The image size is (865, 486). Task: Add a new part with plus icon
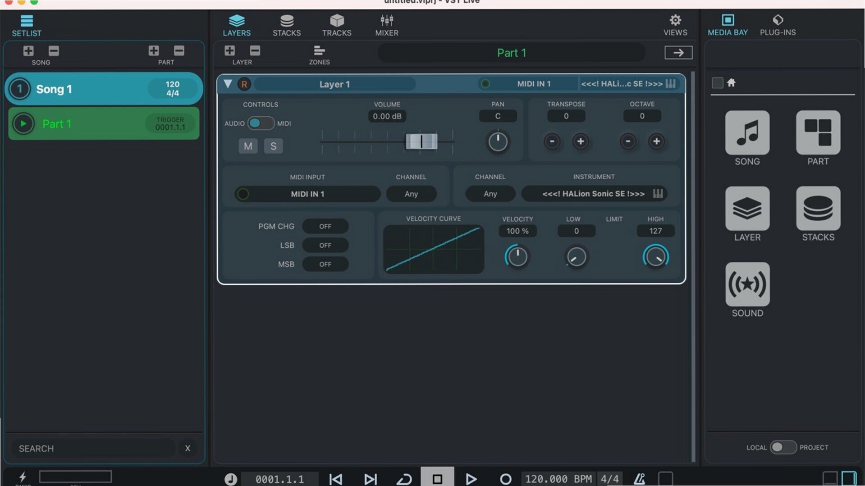click(154, 51)
